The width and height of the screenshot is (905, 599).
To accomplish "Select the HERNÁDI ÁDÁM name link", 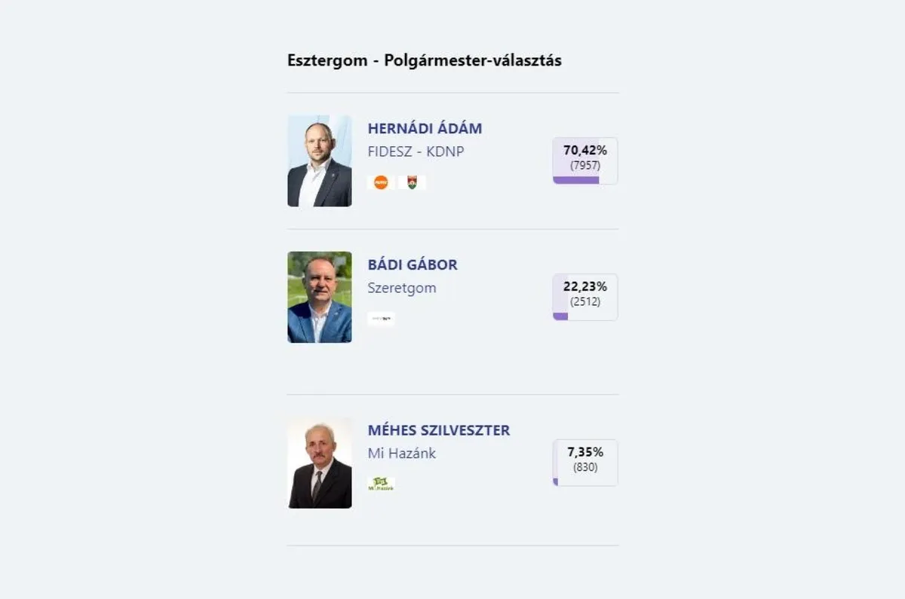I will click(425, 128).
